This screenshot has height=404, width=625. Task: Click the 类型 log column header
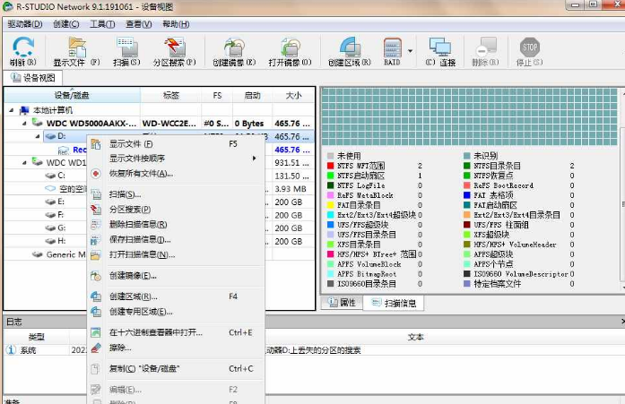tap(36, 337)
